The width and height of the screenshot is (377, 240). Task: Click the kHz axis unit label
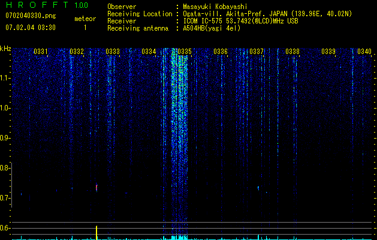(x=5, y=49)
